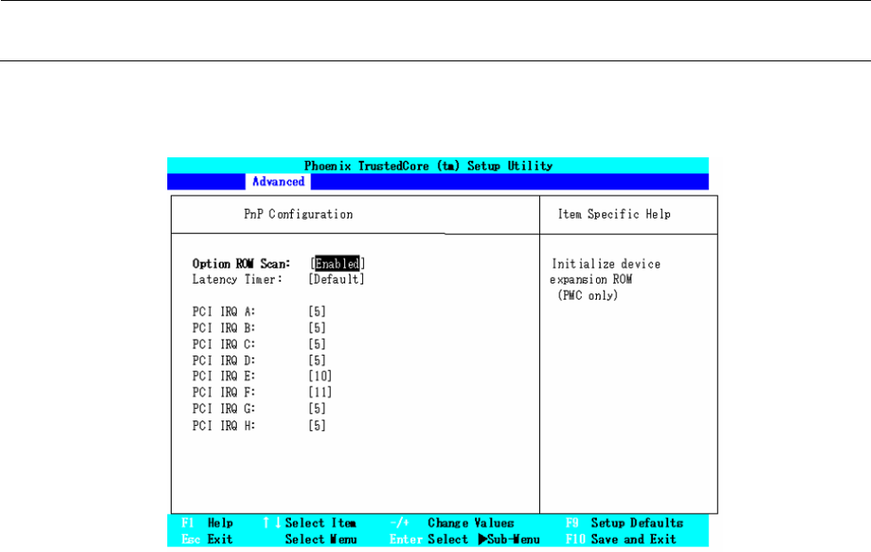871x552 pixels.
Task: Select PCI IRQ D value [5]
Action: pyautogui.click(x=317, y=361)
